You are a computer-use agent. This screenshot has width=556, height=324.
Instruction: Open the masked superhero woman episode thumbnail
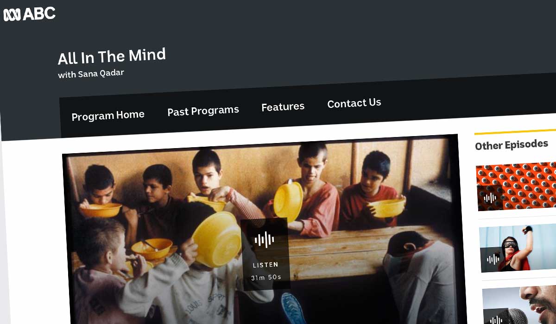click(x=518, y=248)
